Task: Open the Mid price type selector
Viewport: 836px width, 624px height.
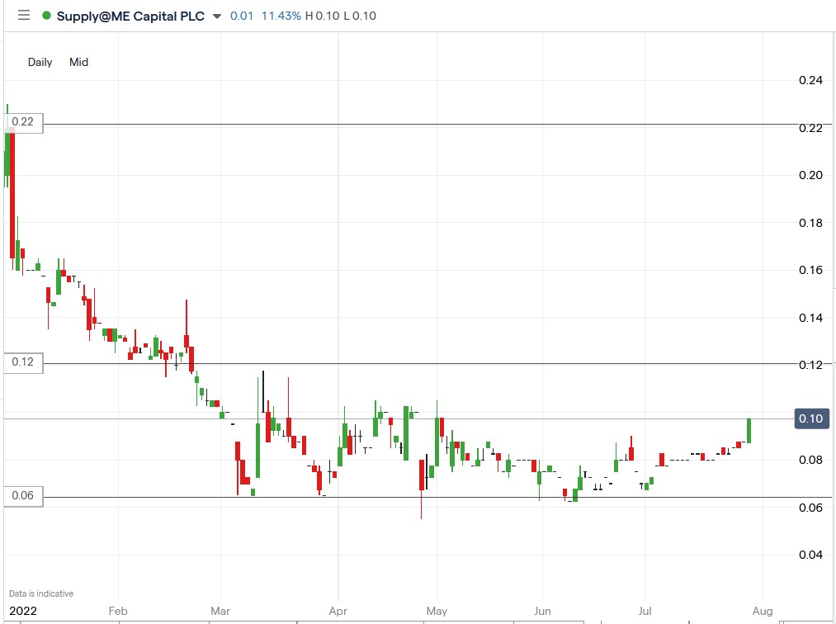Action: click(78, 62)
